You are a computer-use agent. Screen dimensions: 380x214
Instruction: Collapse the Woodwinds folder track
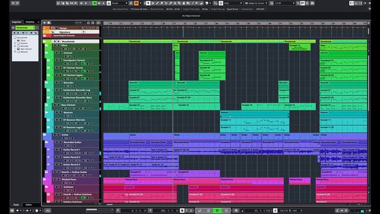(45, 41)
